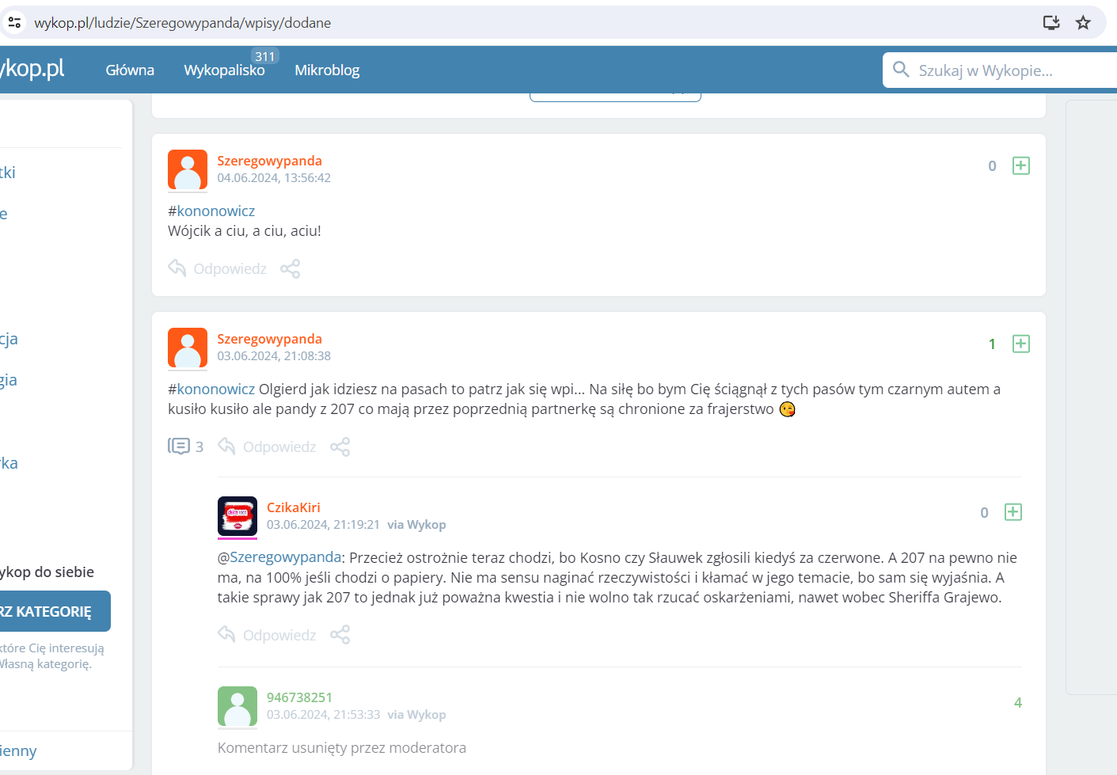Click the green vote count 1 on Olgierd post
The image size is (1117, 775).
(x=992, y=344)
